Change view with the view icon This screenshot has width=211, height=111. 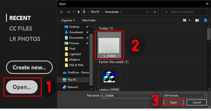[184, 20]
